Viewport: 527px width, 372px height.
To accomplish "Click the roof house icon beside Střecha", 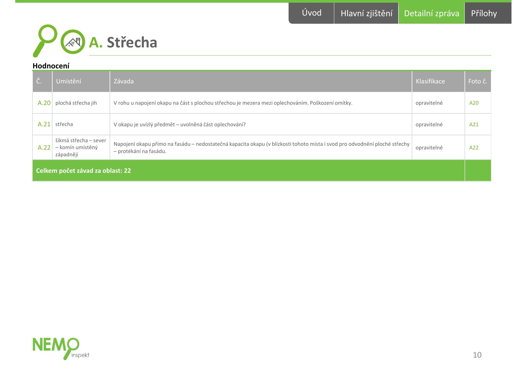I will [73, 42].
